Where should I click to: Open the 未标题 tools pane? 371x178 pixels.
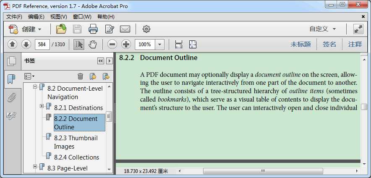pos(300,44)
